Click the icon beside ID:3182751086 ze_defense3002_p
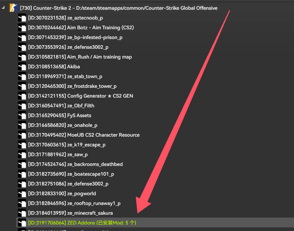The image size is (294, 231). [22, 183]
